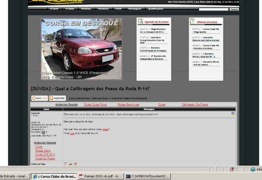
Task: Open 'Corsa Clube MG - Encontro Carrefour' event
Action: (206, 47)
